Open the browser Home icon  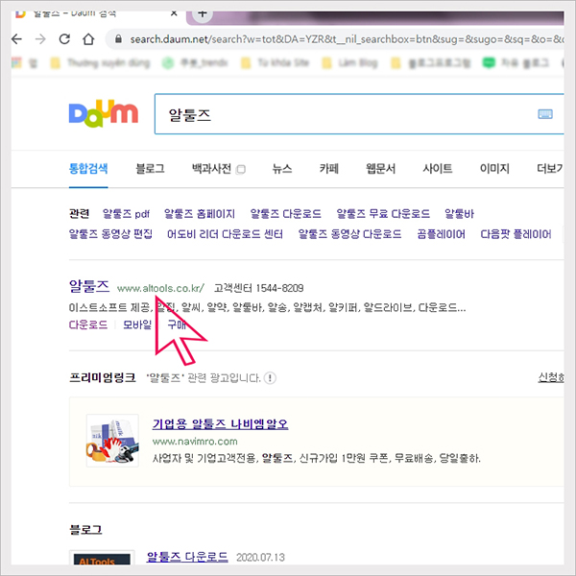click(x=88, y=39)
